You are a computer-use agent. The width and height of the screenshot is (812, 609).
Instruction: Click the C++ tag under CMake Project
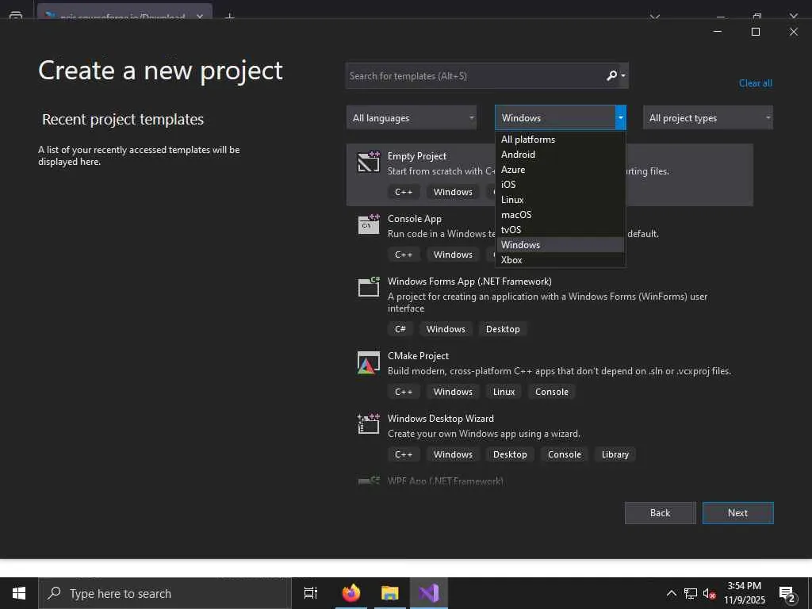pyautogui.click(x=404, y=392)
